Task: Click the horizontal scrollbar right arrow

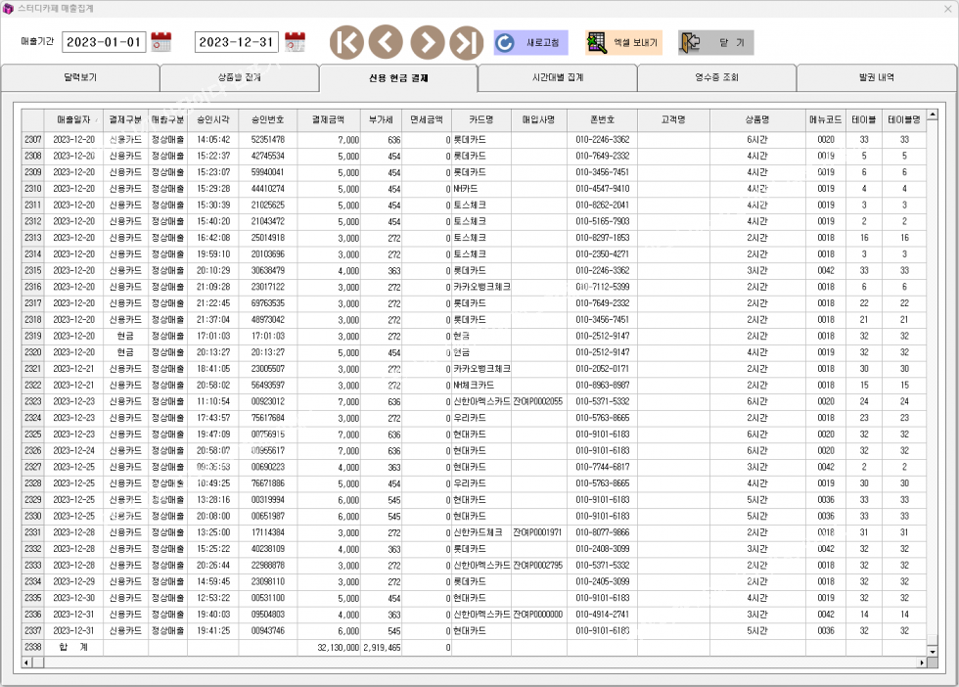Action: 922,663
